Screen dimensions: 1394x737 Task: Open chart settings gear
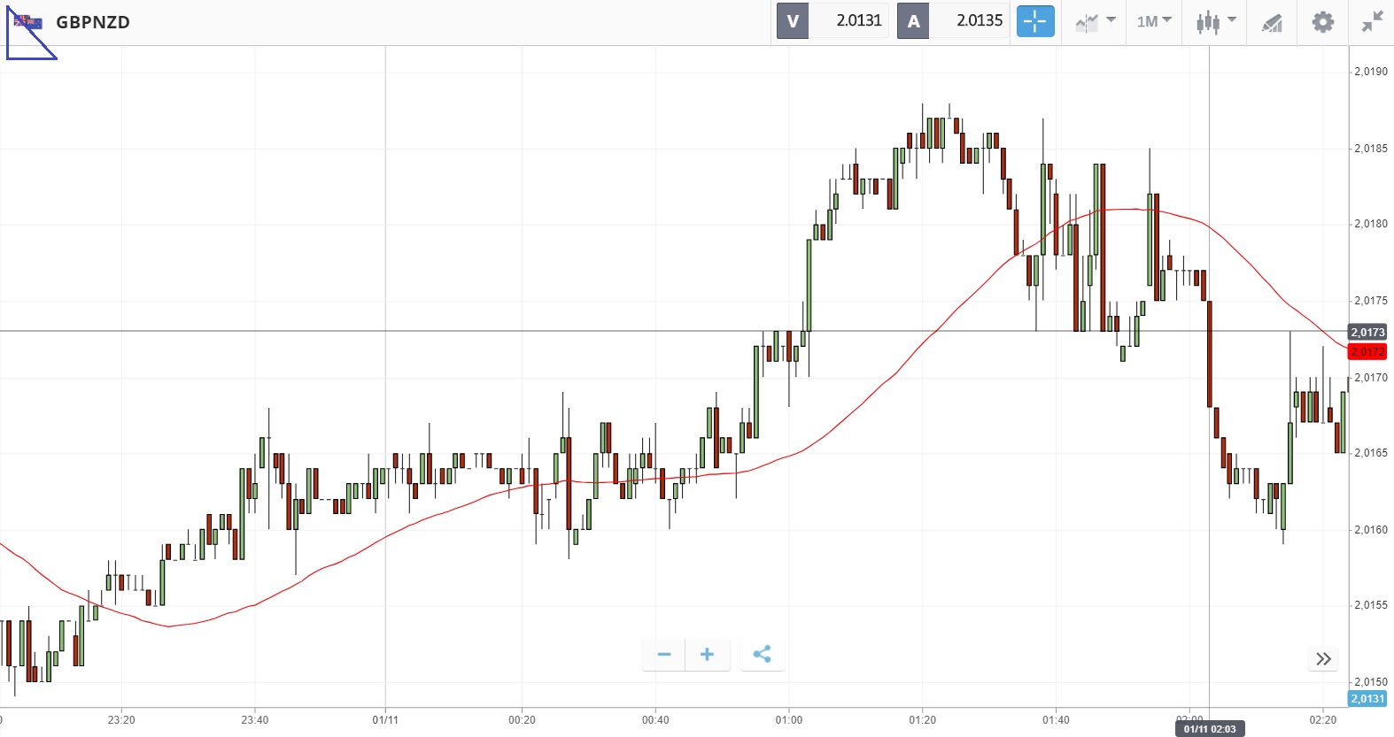(x=1322, y=21)
